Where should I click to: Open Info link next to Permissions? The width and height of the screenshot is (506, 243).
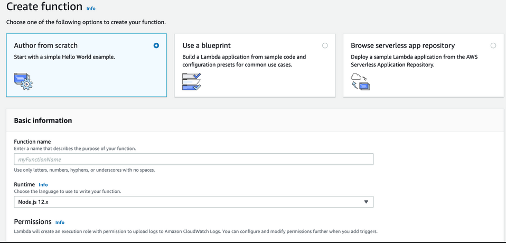(60, 222)
